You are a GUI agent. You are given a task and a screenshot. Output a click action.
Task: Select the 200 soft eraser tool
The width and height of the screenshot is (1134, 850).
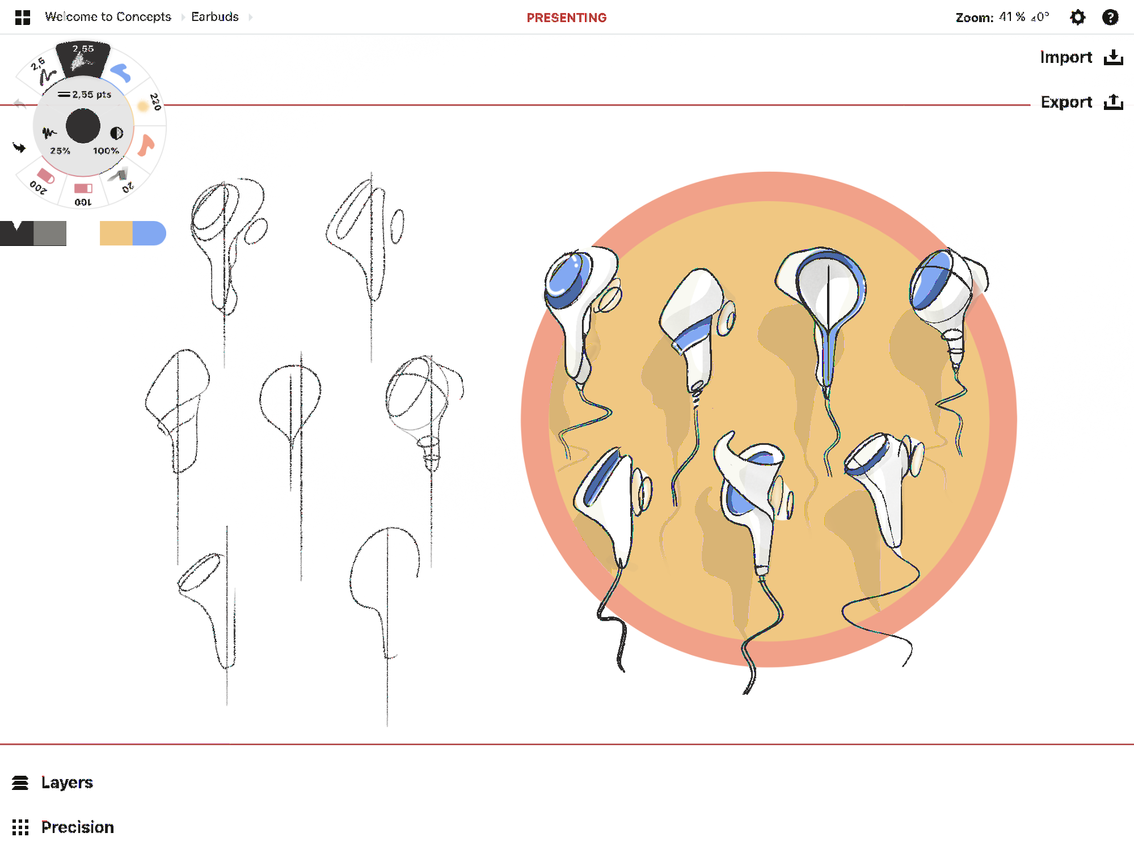tap(42, 180)
